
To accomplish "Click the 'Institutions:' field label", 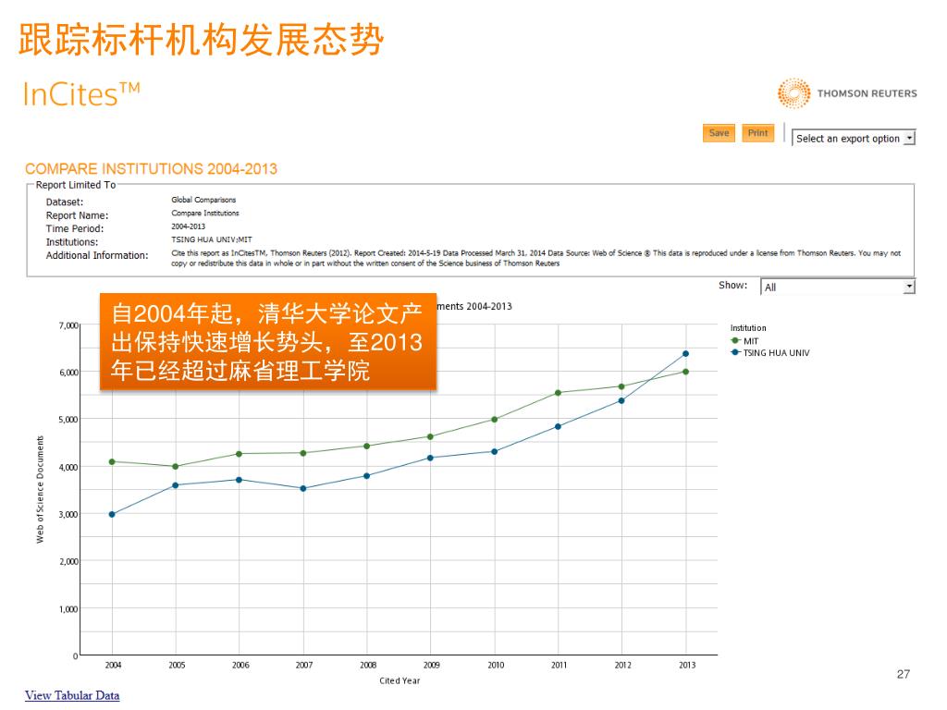I will click(x=72, y=242).
